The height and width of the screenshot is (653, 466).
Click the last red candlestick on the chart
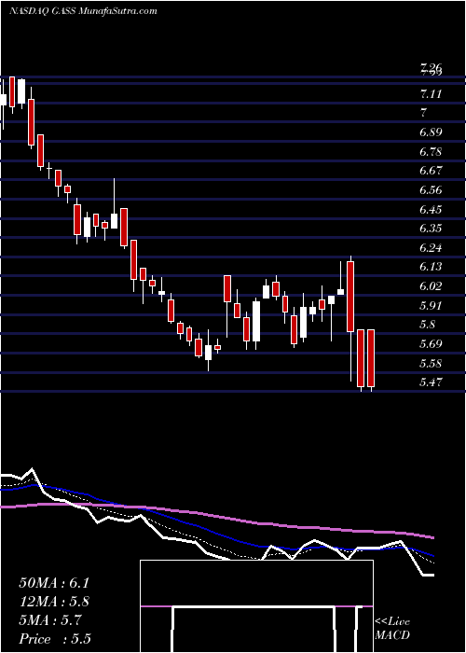pyautogui.click(x=371, y=358)
